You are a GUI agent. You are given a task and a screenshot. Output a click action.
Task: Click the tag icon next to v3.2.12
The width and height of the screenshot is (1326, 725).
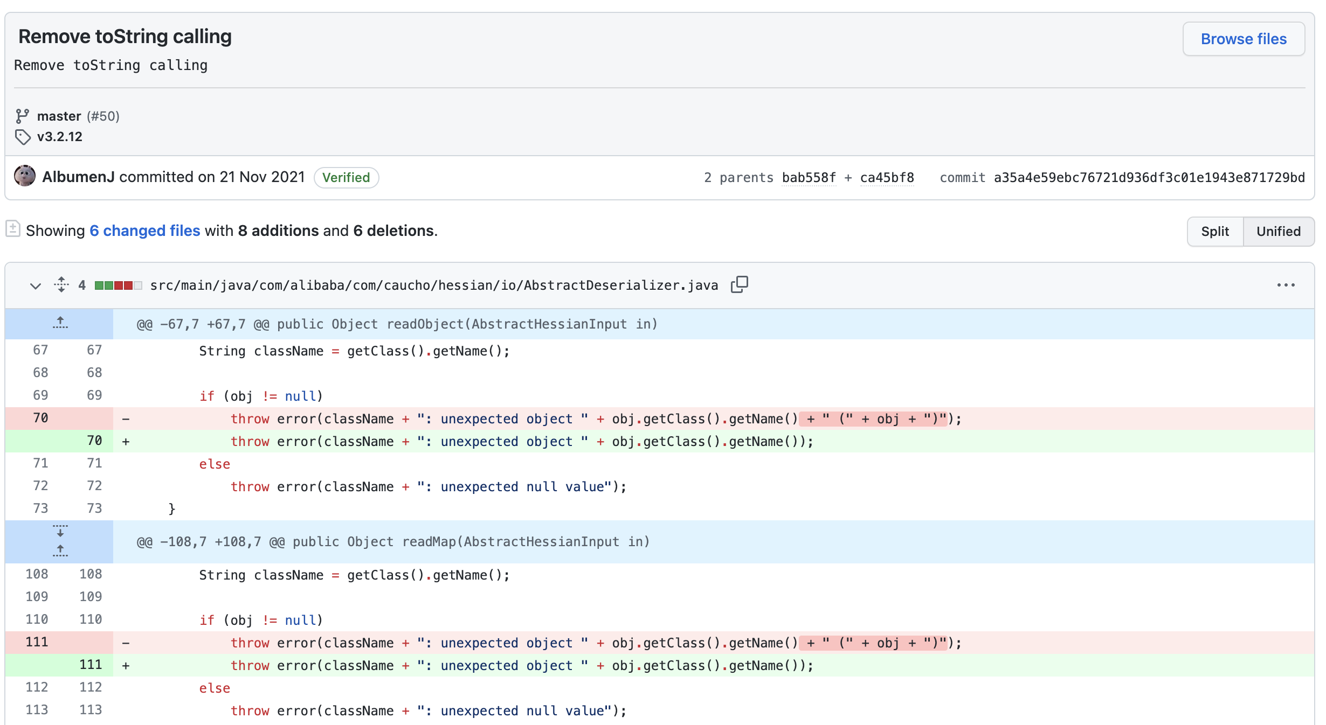point(22,137)
